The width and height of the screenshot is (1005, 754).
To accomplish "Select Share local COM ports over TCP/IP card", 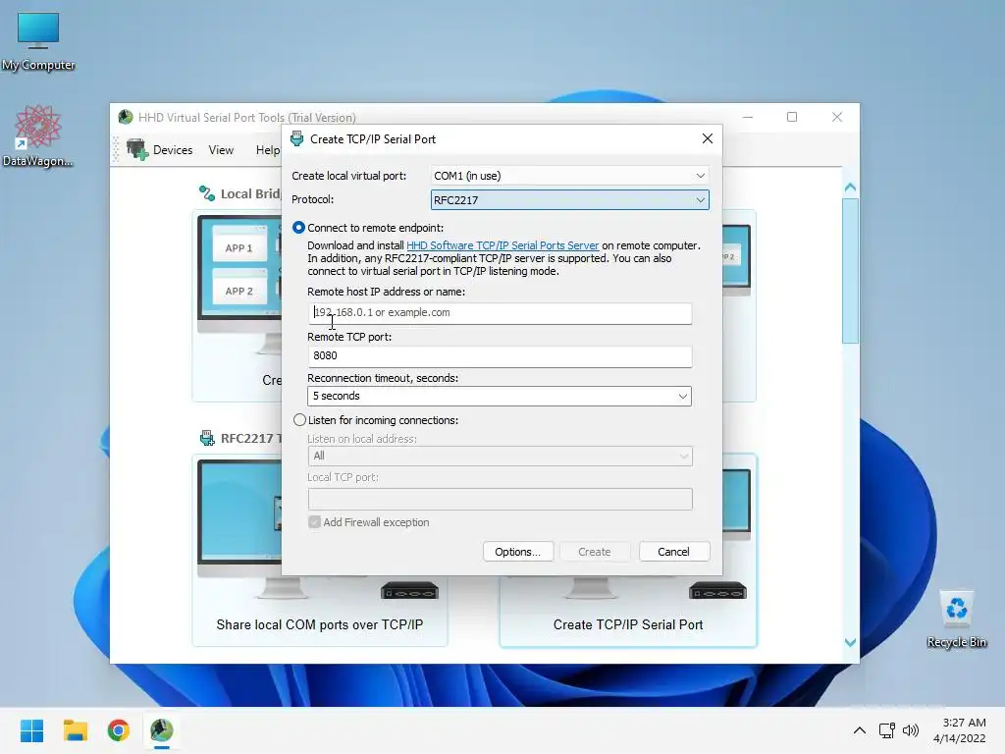I will 320,550.
